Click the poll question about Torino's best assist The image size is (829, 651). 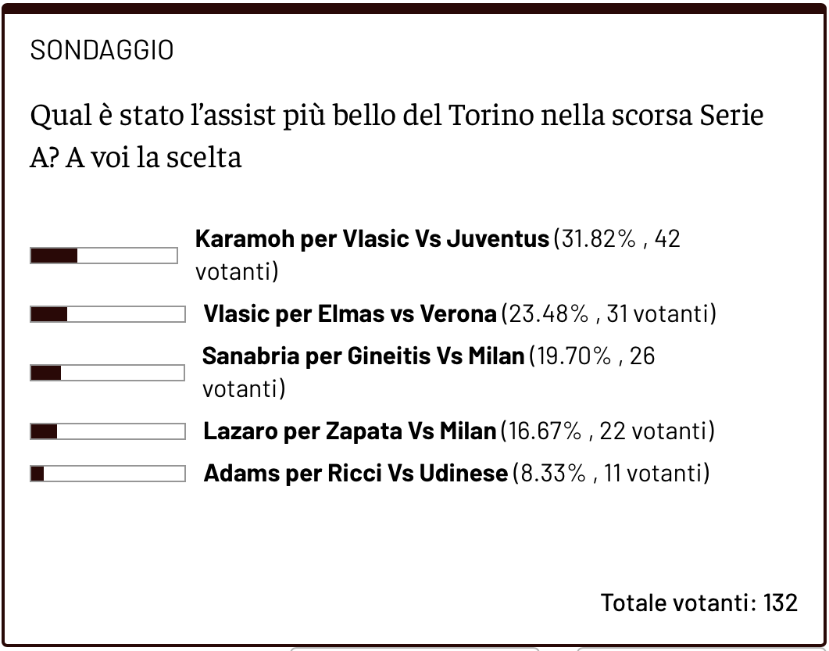pos(396,136)
